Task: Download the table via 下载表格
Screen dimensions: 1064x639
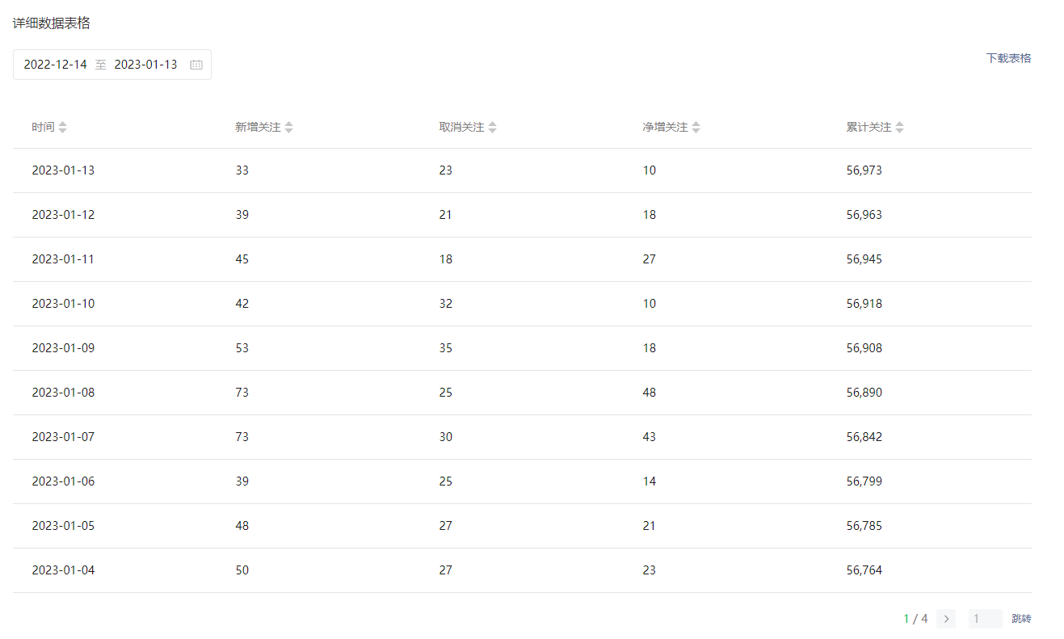Action: click(1008, 58)
